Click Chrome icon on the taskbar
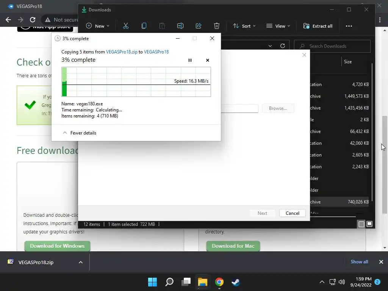 pos(219,282)
